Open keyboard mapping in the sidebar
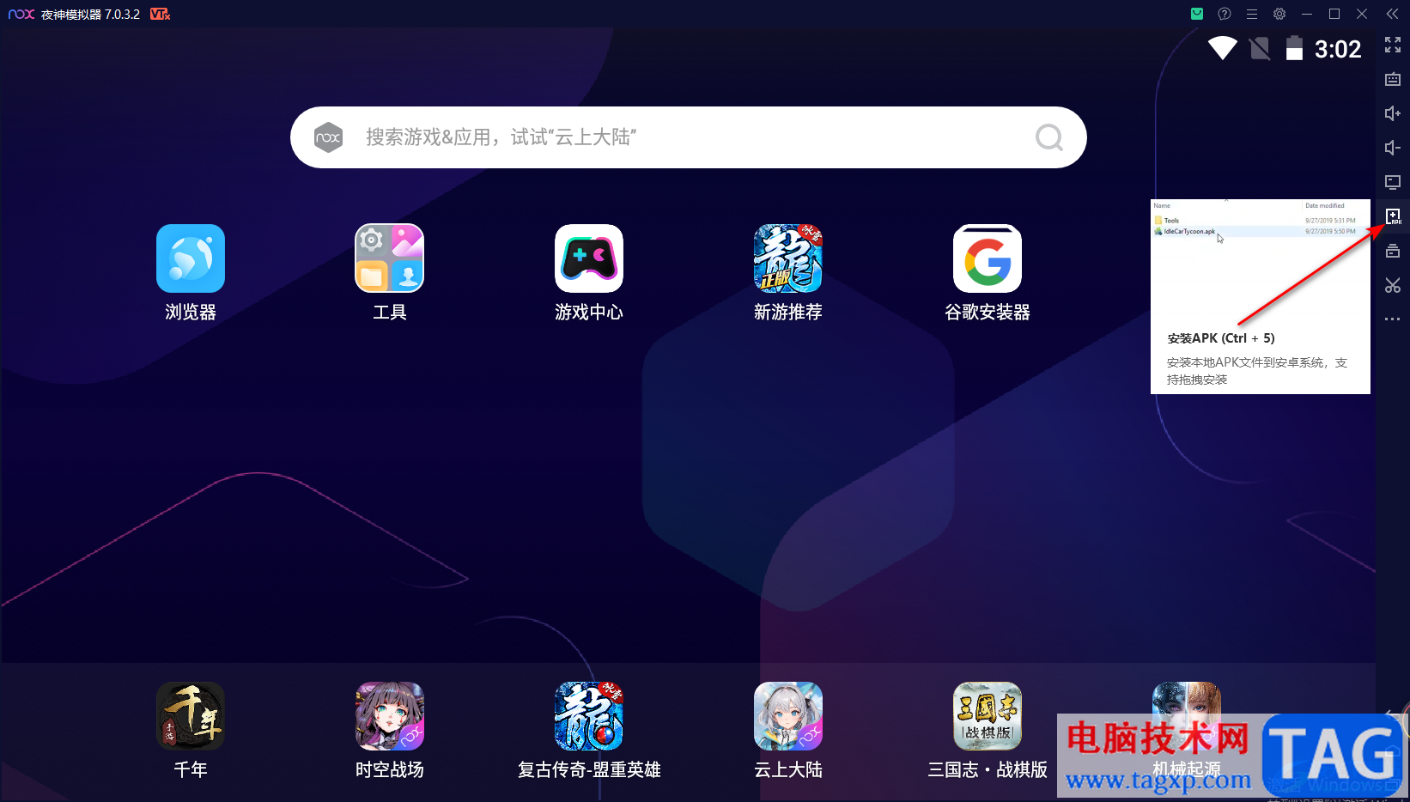 pyautogui.click(x=1393, y=79)
